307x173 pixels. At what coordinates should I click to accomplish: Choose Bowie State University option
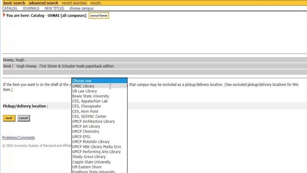[x=99, y=96]
